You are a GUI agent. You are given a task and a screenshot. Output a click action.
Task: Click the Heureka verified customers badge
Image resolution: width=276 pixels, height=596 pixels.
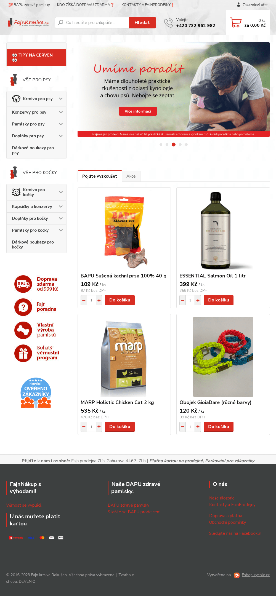point(36,393)
